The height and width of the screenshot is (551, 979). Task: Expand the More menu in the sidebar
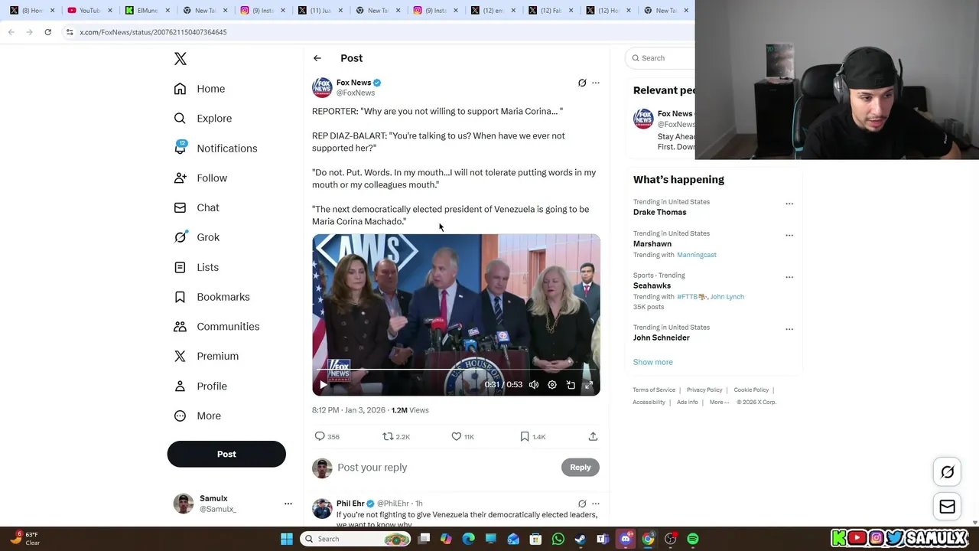[x=197, y=416]
